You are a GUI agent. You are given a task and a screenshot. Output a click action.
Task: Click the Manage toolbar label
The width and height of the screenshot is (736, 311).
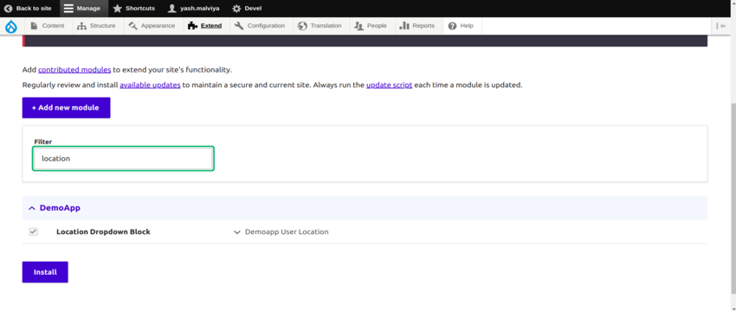coord(88,9)
